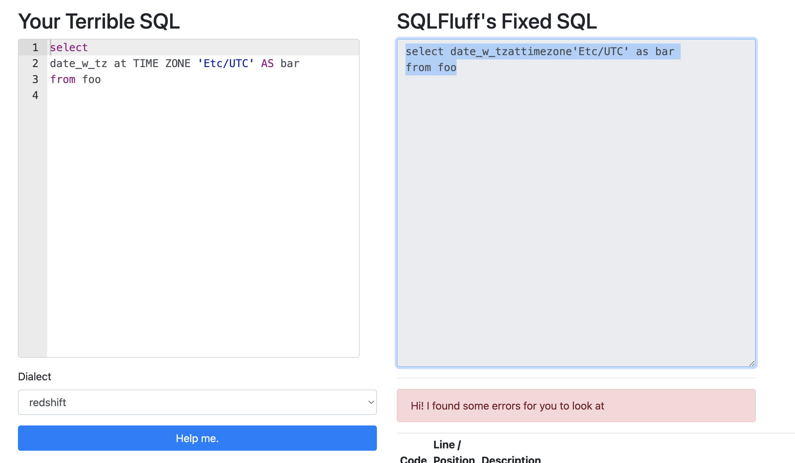Click the "Help me." button

click(x=197, y=438)
